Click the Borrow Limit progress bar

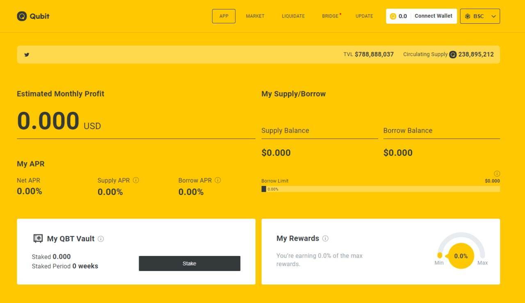381,189
